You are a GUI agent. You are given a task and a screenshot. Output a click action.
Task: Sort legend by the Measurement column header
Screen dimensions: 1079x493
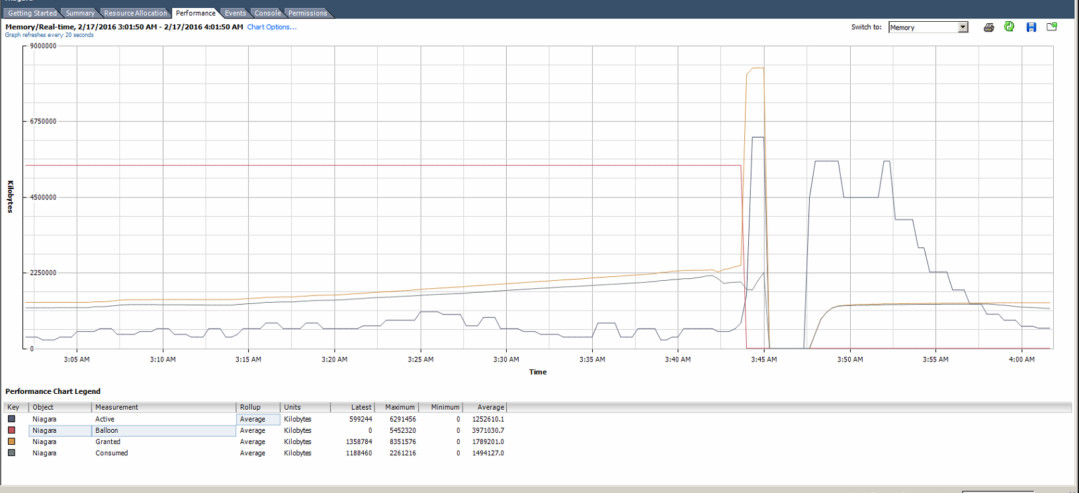coord(163,407)
